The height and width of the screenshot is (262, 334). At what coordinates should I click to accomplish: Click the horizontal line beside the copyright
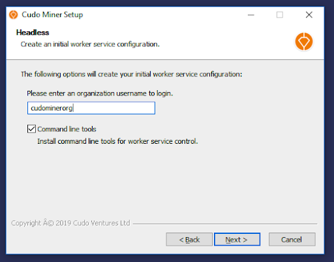(x=225, y=223)
